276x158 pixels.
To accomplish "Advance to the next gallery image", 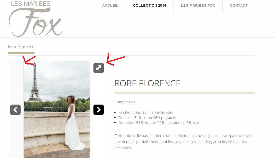I will tap(99, 110).
